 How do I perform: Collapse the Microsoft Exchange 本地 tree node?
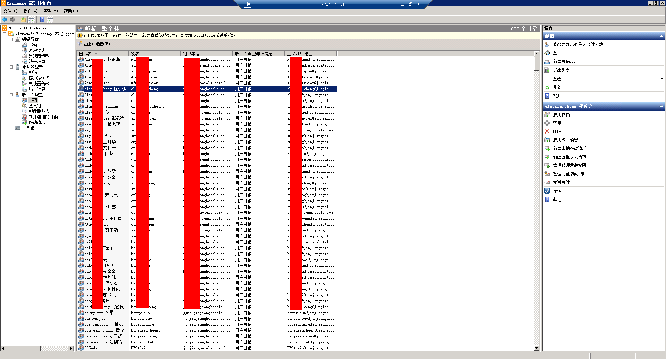(5, 34)
